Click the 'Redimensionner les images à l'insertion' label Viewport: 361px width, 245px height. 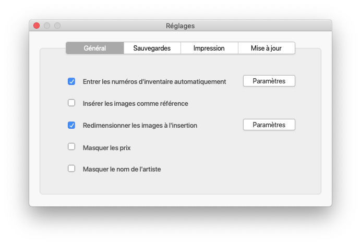pyautogui.click(x=140, y=125)
